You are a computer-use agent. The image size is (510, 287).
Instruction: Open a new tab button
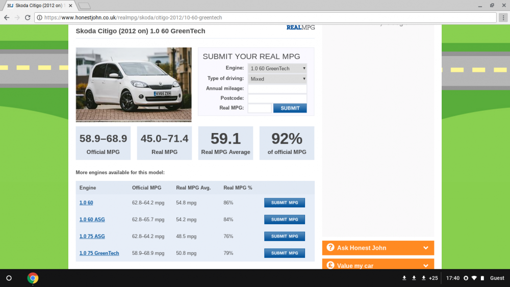[x=85, y=6]
